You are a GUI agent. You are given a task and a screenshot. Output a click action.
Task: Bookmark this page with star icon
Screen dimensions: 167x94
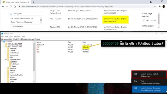[x=155, y=7]
